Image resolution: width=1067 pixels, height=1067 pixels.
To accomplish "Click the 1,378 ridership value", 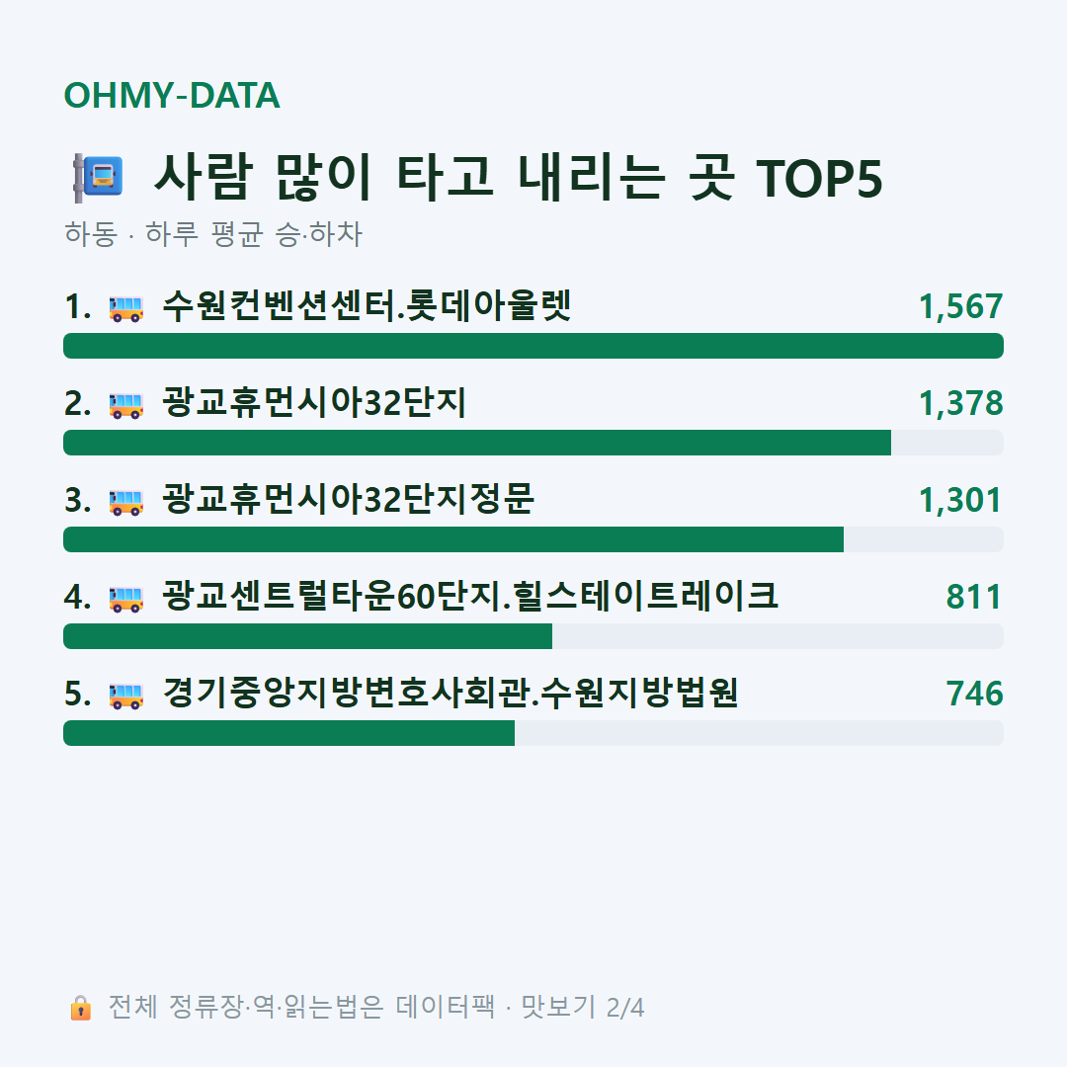I will (x=961, y=403).
